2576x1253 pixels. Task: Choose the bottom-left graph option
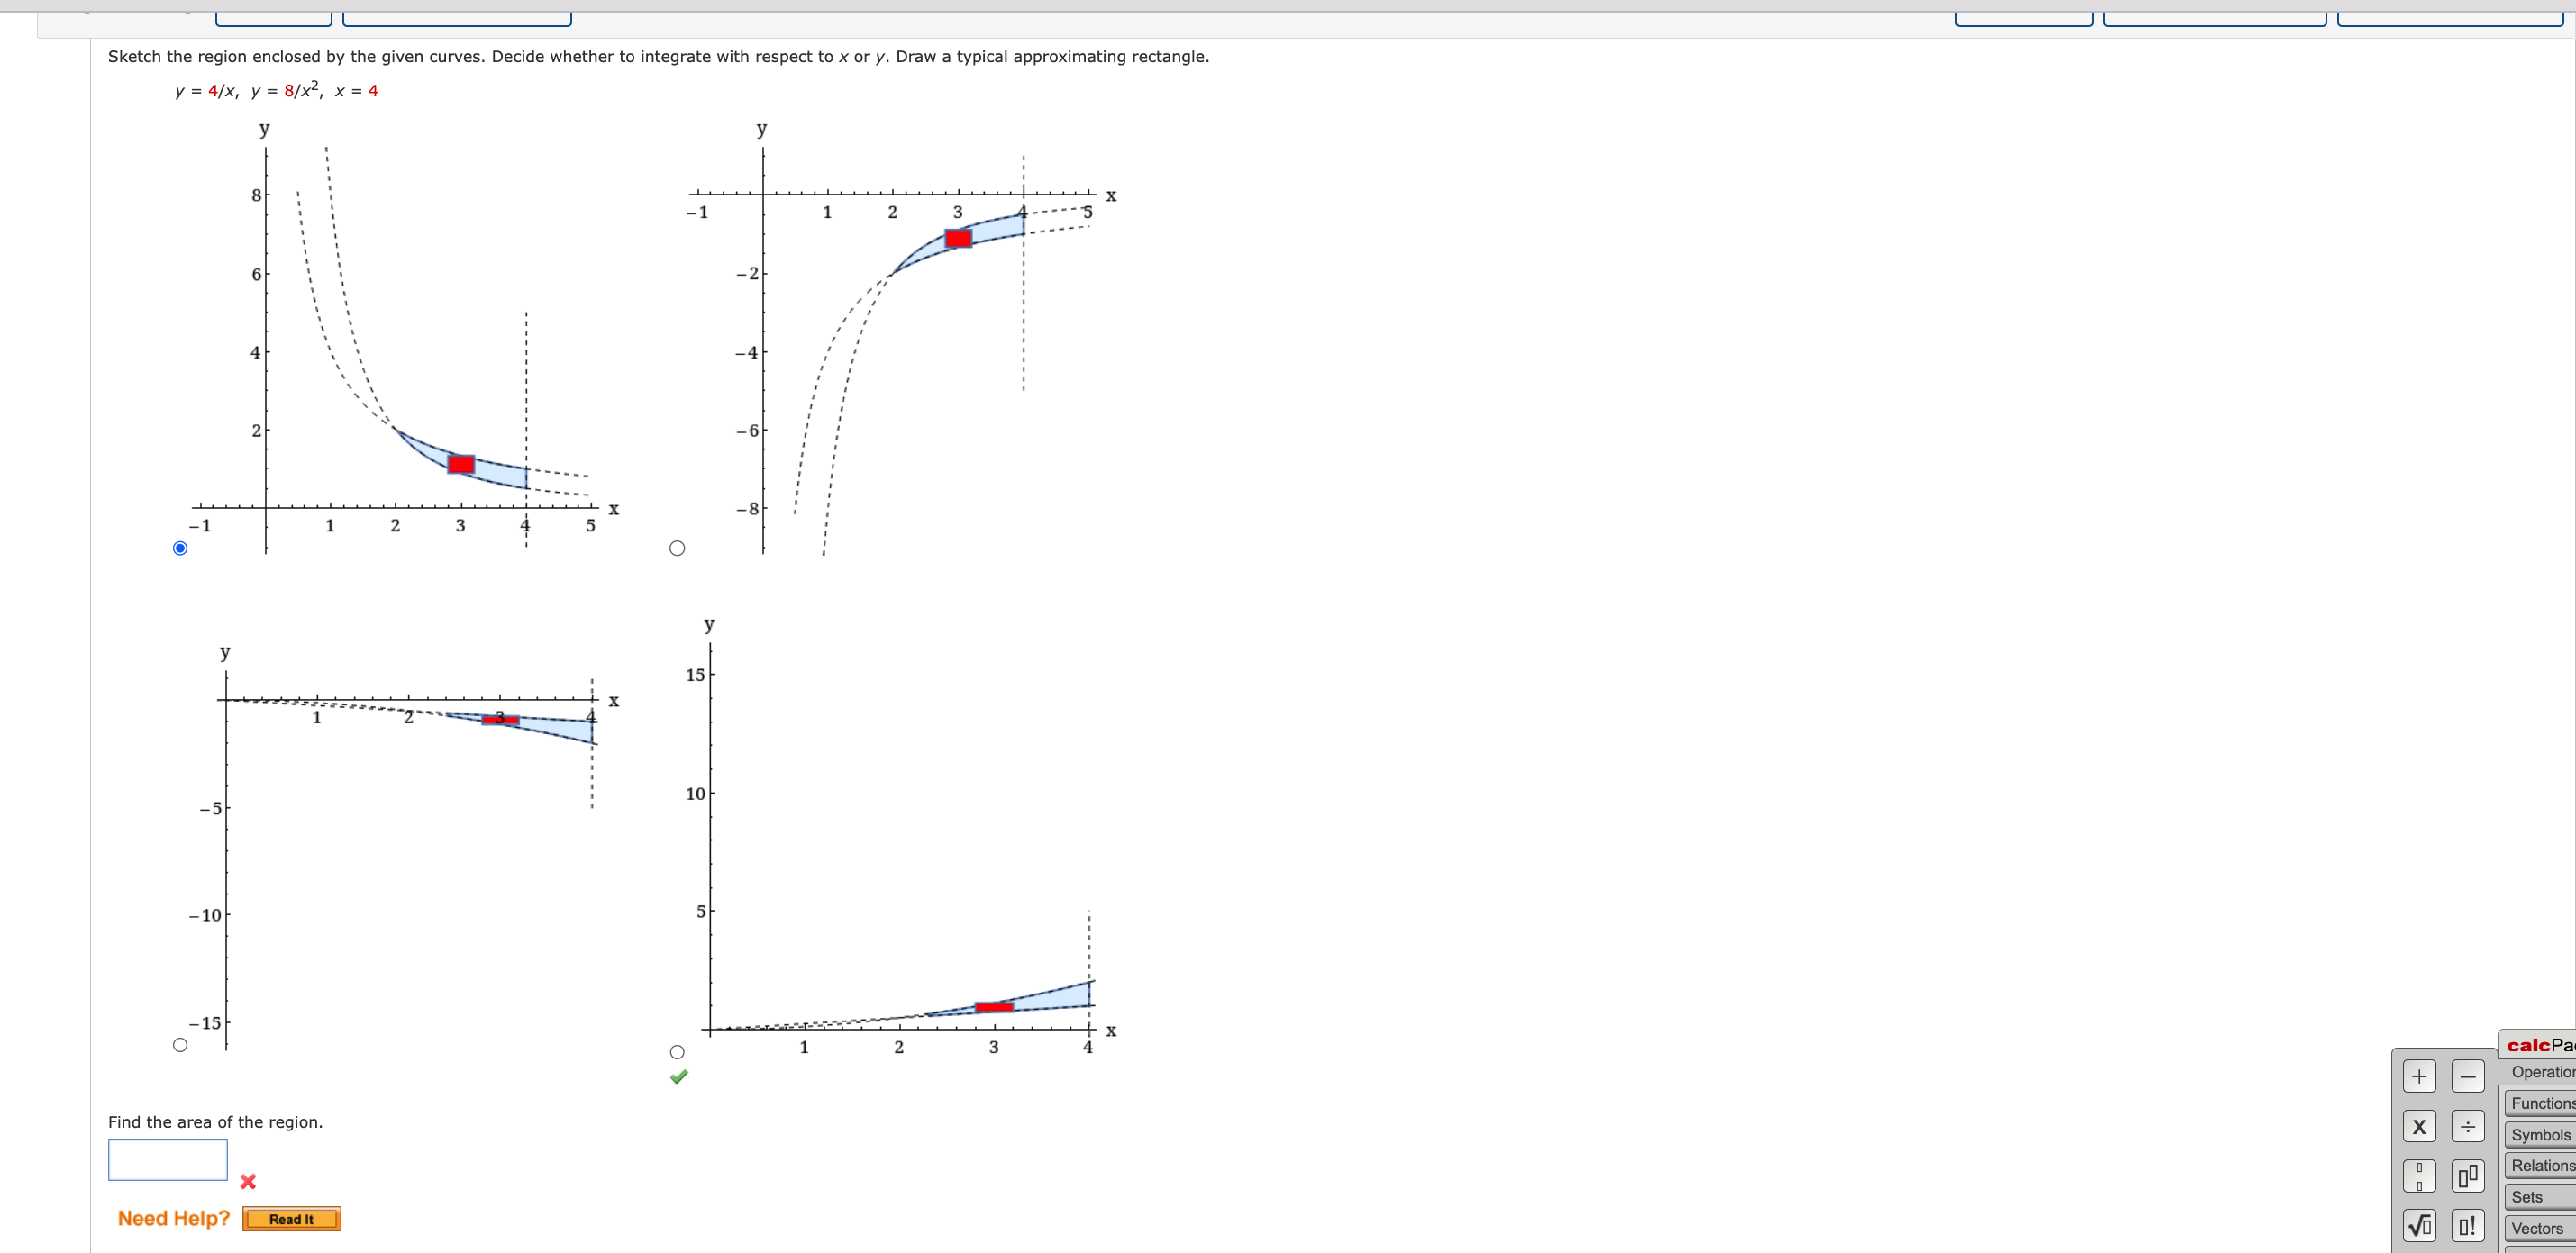point(181,1044)
